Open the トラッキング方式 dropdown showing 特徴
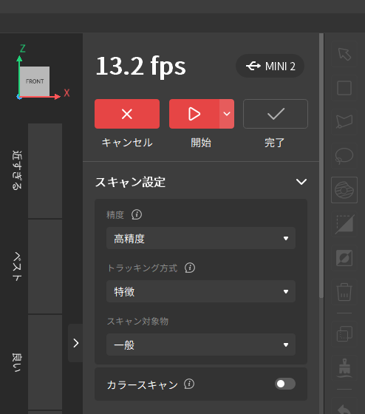Viewport: 365px width, 414px height. 201,291
